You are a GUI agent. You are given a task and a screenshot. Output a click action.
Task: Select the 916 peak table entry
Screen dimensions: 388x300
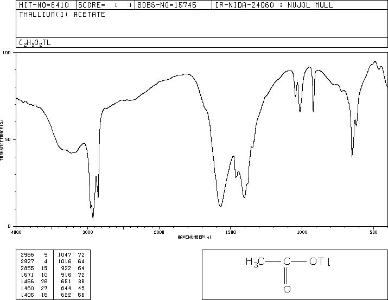point(66,275)
